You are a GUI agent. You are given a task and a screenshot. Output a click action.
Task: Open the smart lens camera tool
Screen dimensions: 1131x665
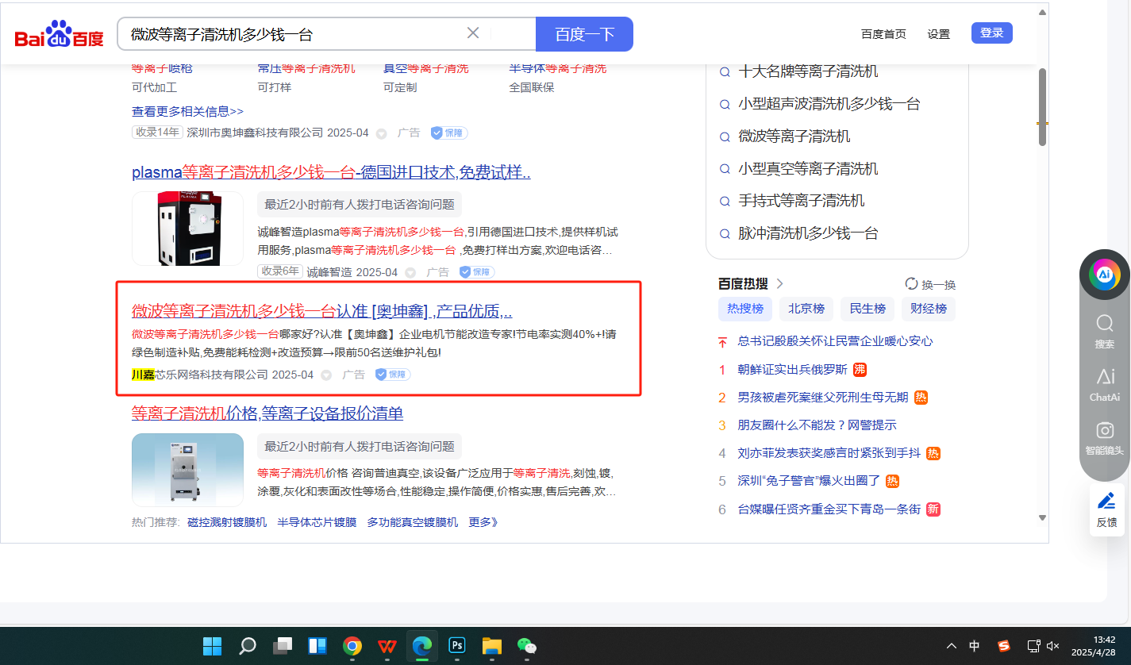tap(1104, 439)
